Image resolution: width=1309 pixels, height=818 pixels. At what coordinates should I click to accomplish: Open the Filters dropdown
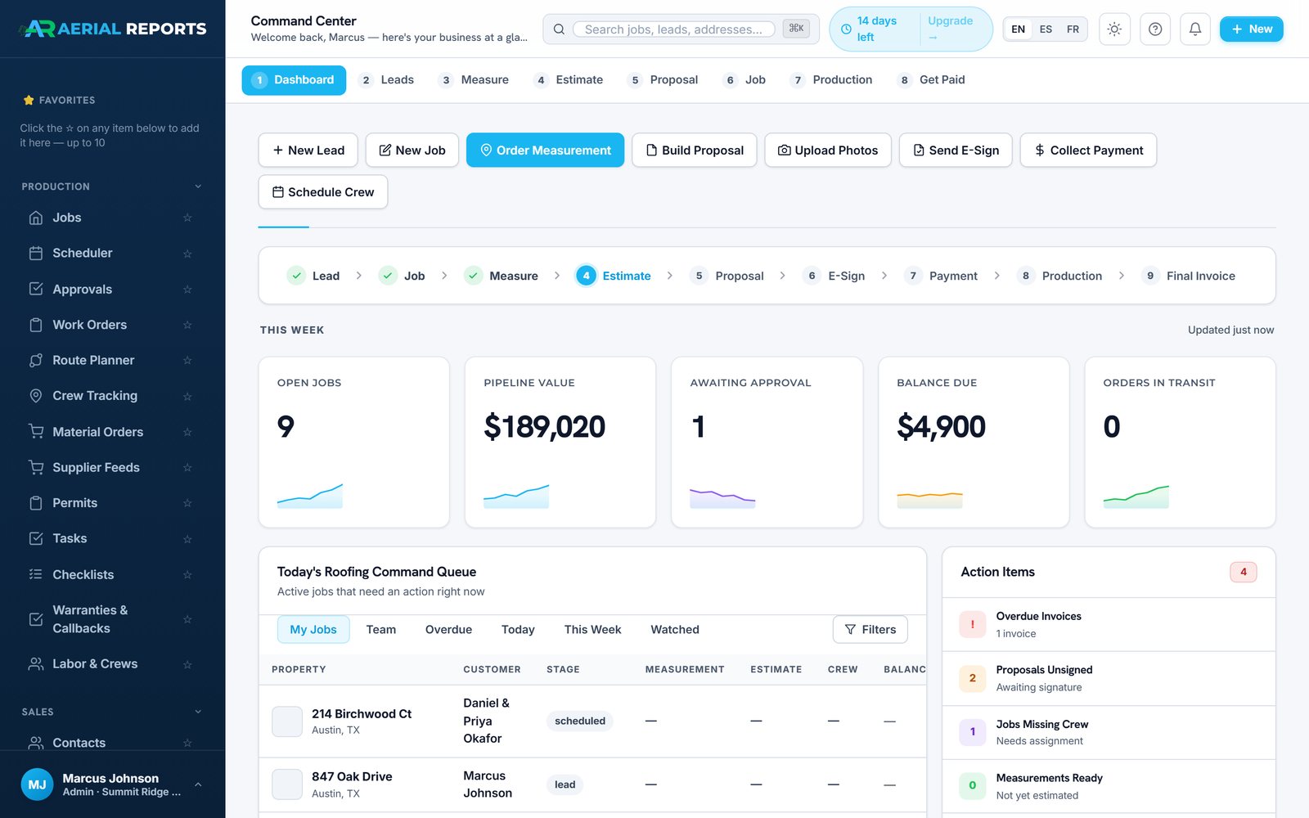(870, 629)
